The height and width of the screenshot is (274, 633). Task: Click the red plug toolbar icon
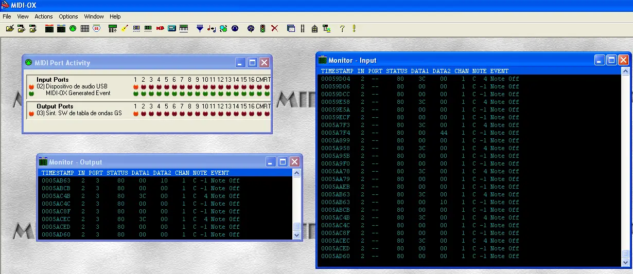tap(160, 29)
